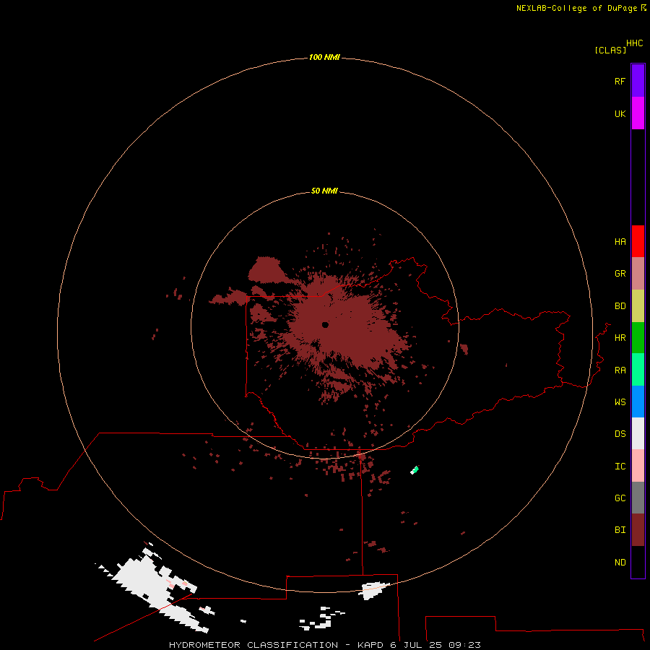650x650 pixels.
Task: Click the RF purple legend swatch
Action: pos(638,81)
